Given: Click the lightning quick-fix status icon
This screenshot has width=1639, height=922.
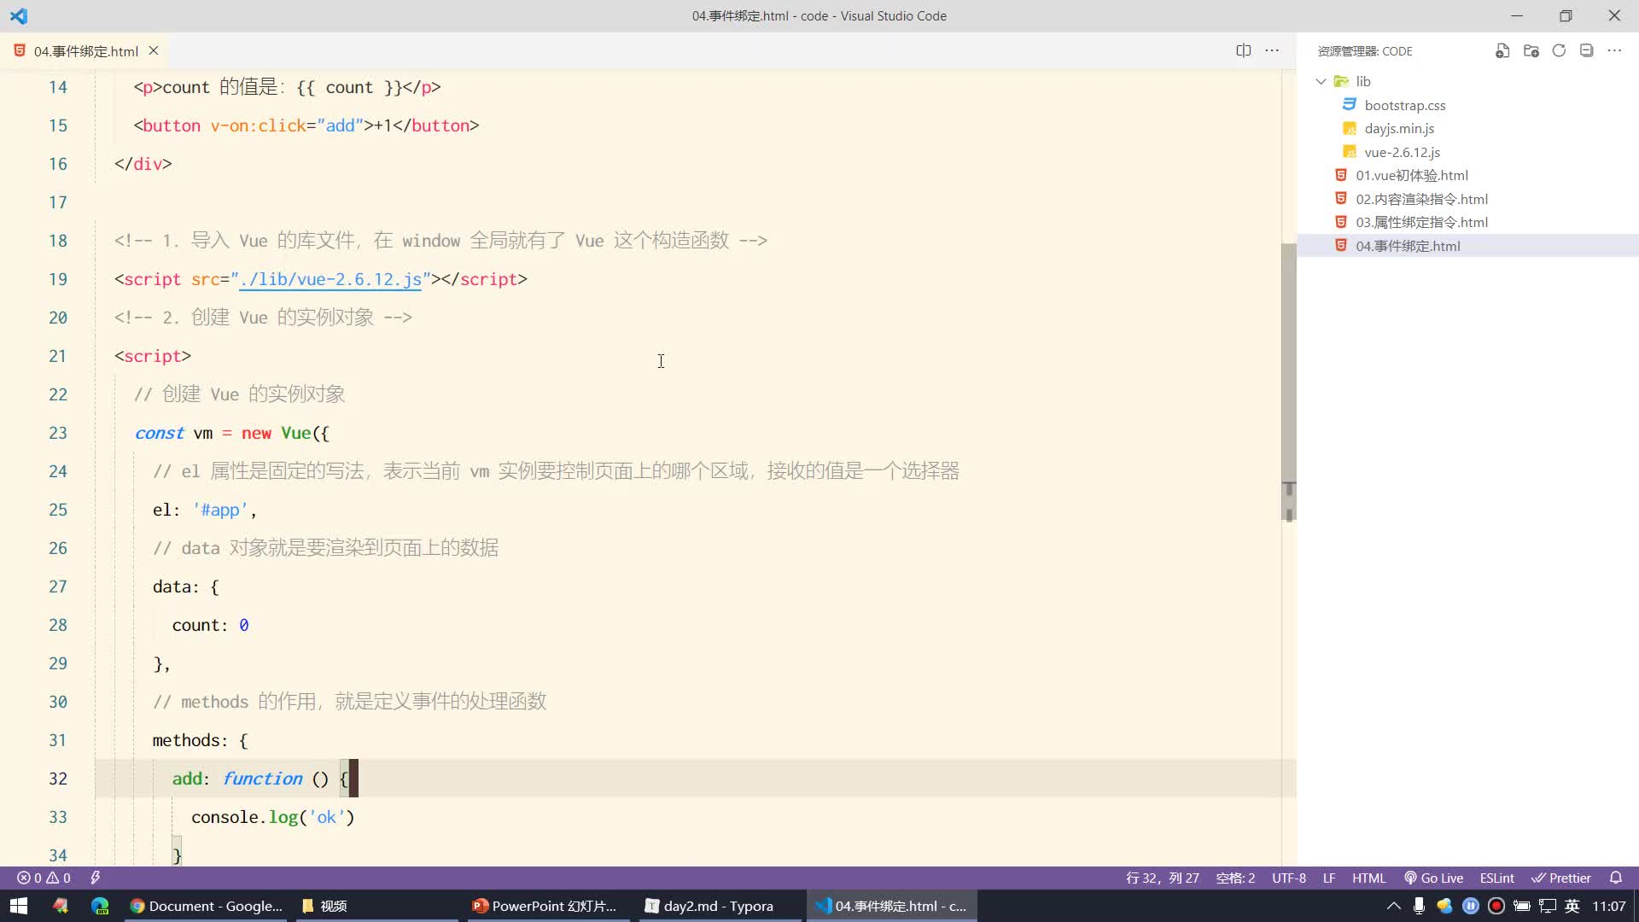Looking at the screenshot, I should pos(95,878).
